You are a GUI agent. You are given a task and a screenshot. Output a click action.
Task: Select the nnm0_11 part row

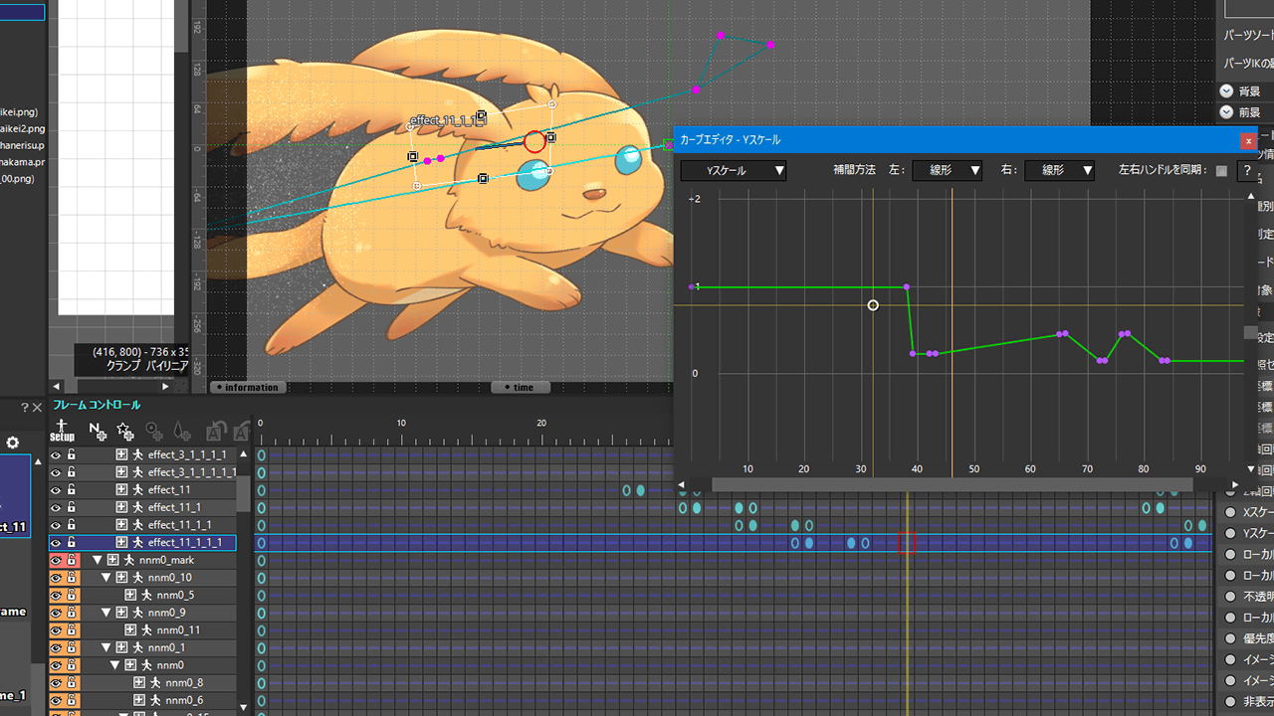pos(142,630)
